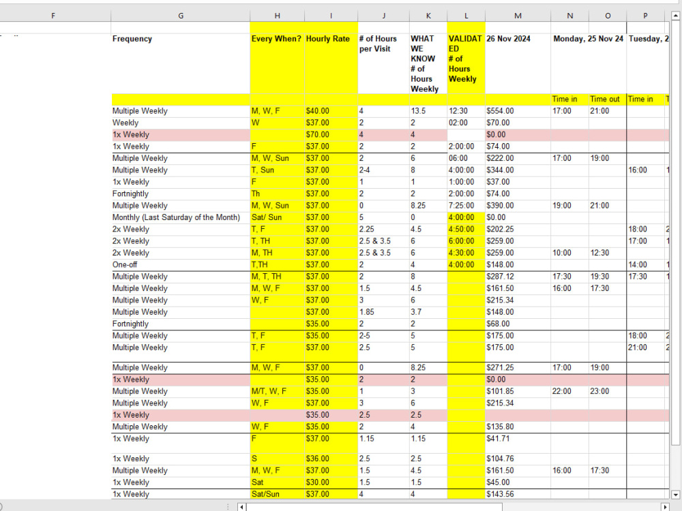Click the 'Time out' cell under Monday
This screenshot has width=682, height=511.
(608, 99)
